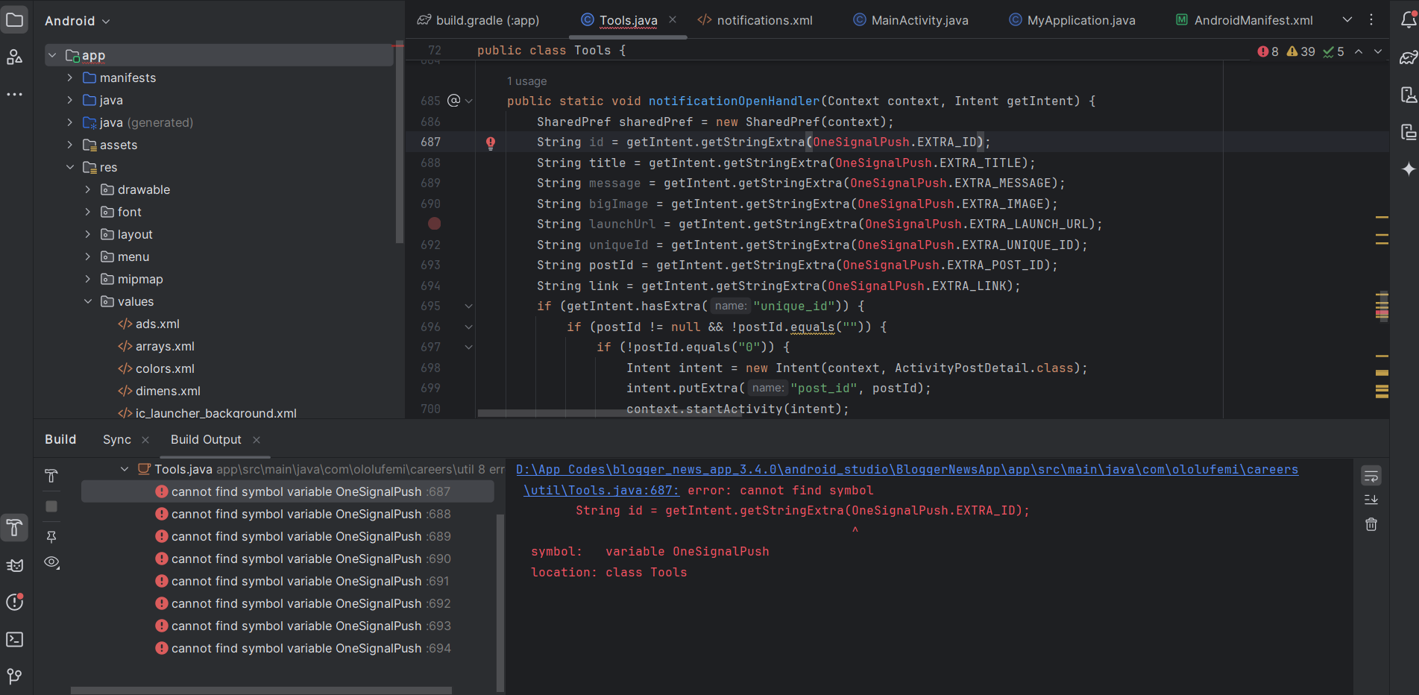Open the Git version control tool window
The image size is (1419, 695).
[15, 676]
